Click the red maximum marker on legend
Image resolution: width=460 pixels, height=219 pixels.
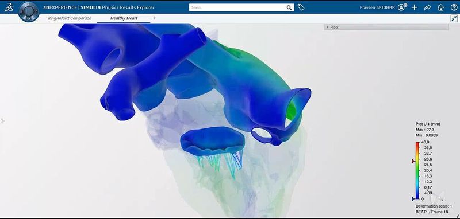[413, 161]
